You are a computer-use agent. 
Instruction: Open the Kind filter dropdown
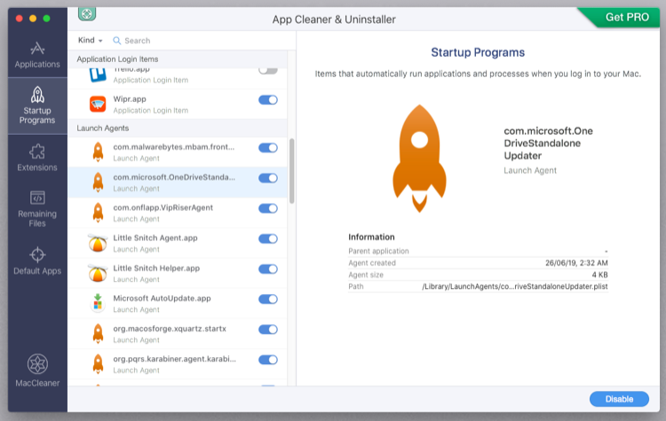tap(90, 40)
